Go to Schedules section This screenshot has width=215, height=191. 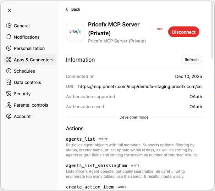[30, 71]
